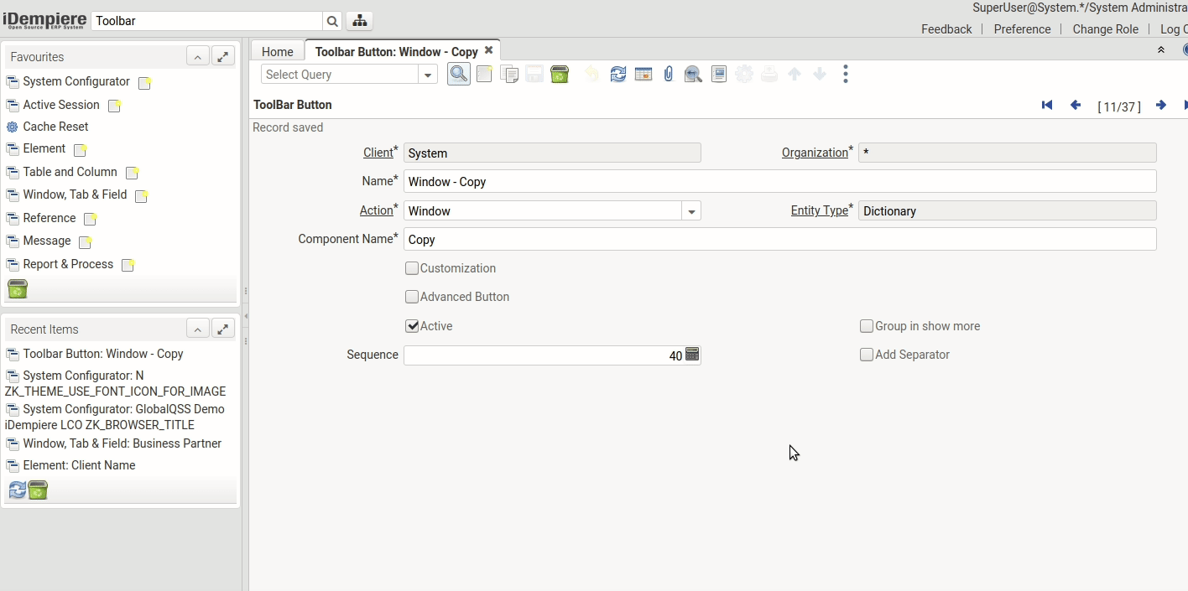The height and width of the screenshot is (591, 1188).
Task: Open the Find record lookup tool
Action: (x=458, y=74)
